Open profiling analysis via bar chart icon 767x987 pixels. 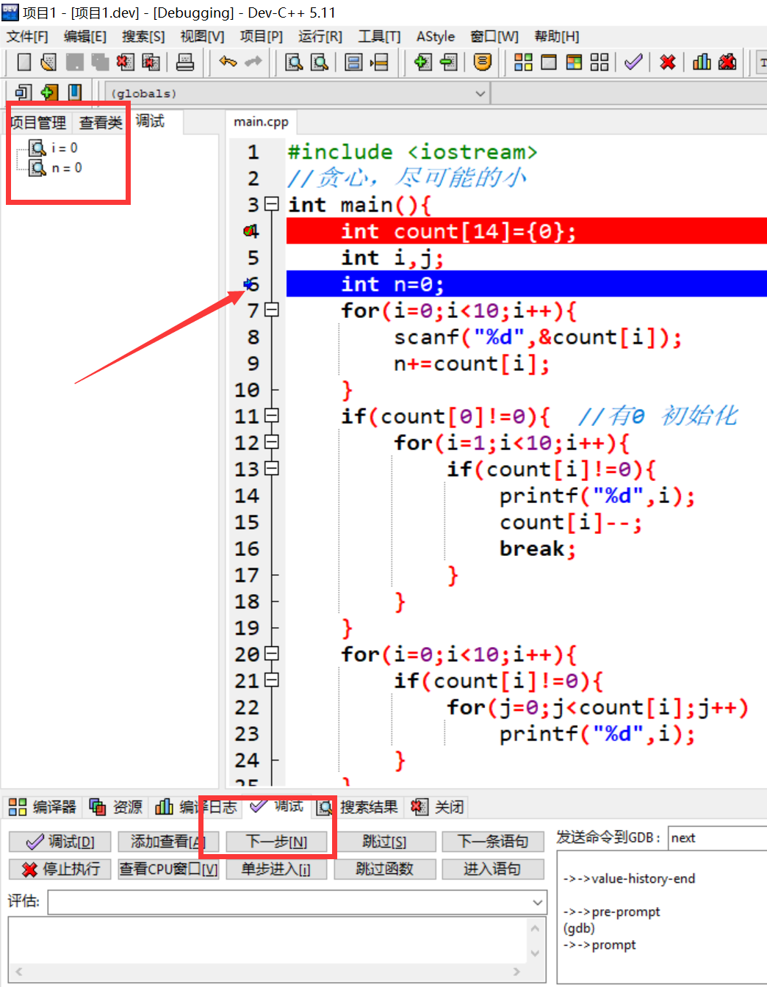[701, 62]
